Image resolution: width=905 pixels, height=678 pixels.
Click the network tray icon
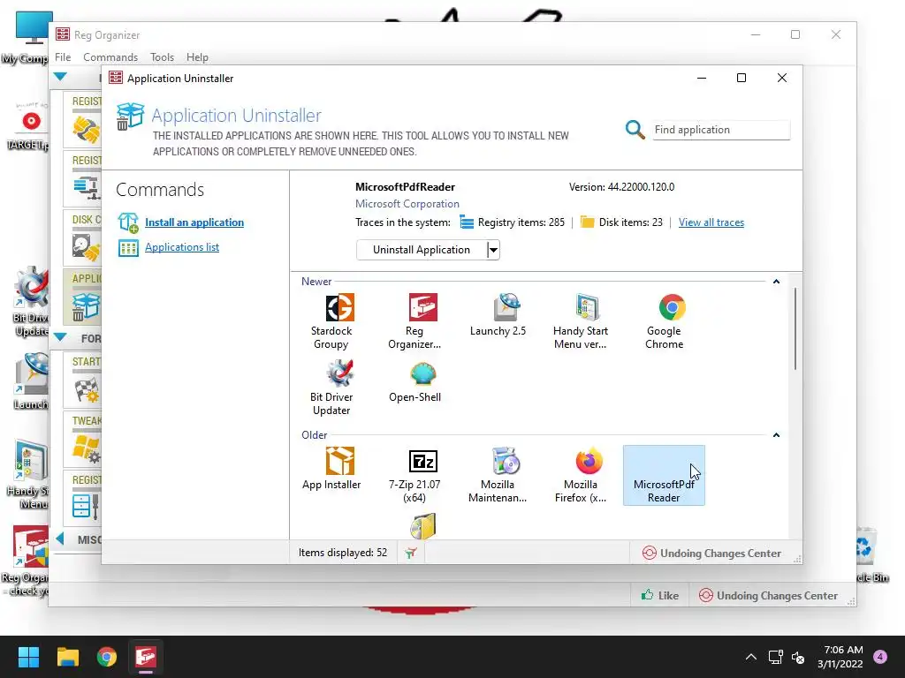tap(775, 657)
